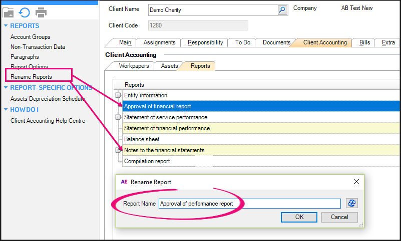Click the print icon in sidebar toolbar
The height and width of the screenshot is (241, 401).
click(41, 12)
